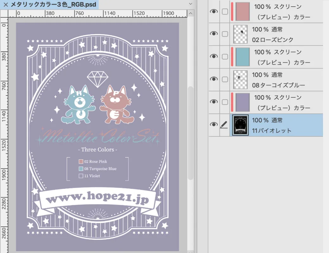The width and height of the screenshot is (329, 253).
Task: Hide the violet screen preview color layer
Action: tap(214, 102)
